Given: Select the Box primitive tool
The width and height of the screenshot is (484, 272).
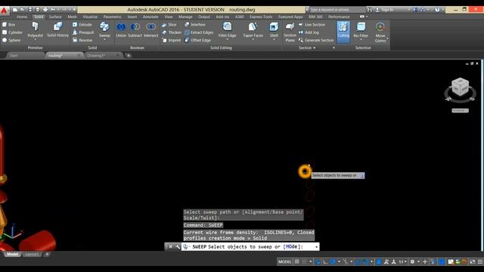Looking at the screenshot, I should (x=8, y=25).
